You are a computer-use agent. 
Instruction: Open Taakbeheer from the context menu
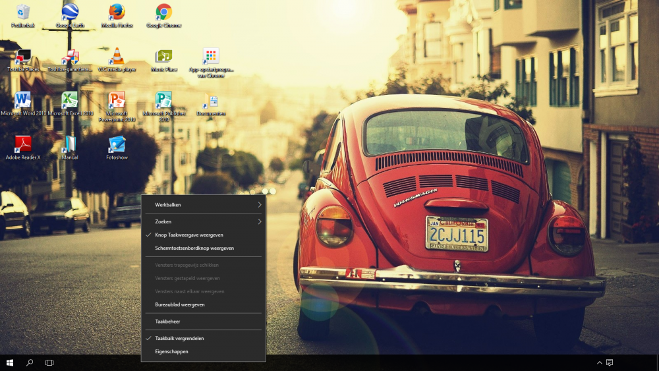[167, 322]
